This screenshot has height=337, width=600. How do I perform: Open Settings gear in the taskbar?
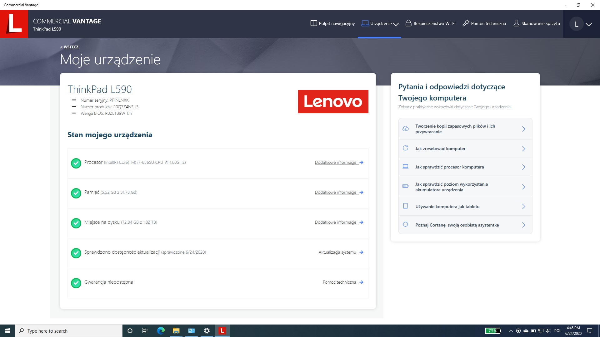207,331
